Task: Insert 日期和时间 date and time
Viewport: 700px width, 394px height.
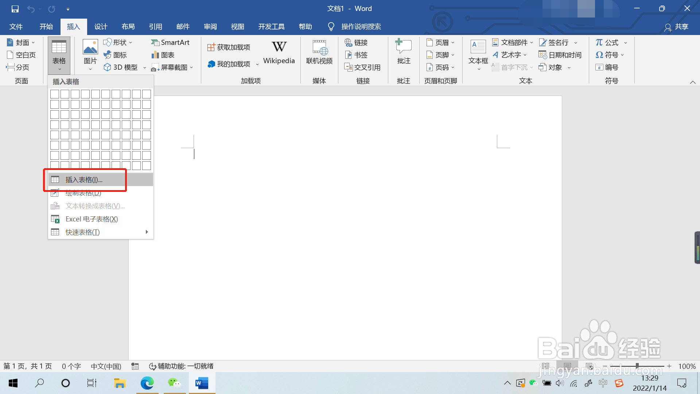Action: point(560,55)
